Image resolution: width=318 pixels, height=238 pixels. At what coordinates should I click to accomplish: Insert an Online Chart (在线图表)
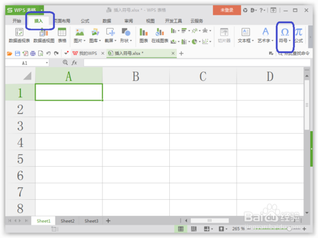(160, 35)
